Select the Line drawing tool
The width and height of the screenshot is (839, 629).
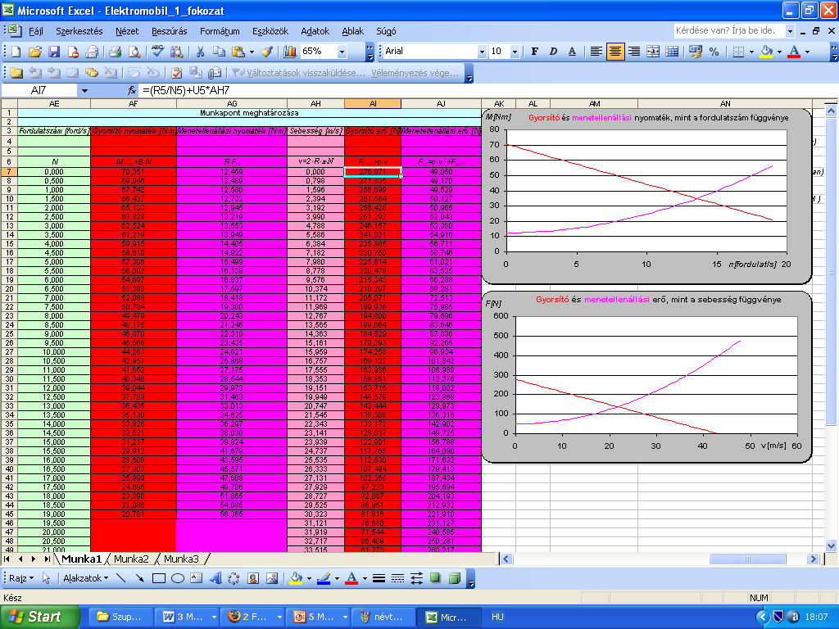click(x=121, y=578)
